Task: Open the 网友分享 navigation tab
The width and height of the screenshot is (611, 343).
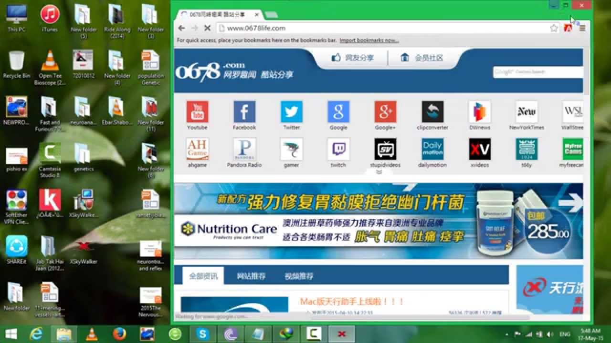Action: point(353,58)
